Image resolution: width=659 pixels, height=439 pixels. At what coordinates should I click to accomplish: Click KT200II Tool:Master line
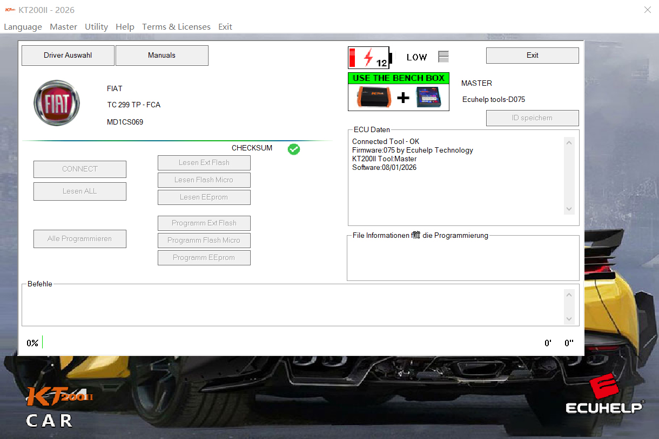pos(385,159)
